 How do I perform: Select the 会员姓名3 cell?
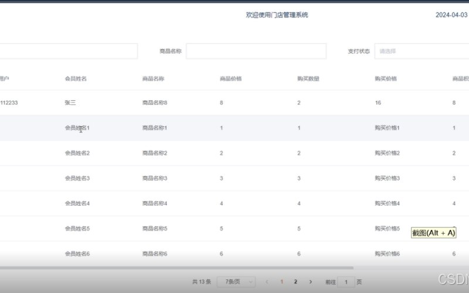[x=77, y=178]
